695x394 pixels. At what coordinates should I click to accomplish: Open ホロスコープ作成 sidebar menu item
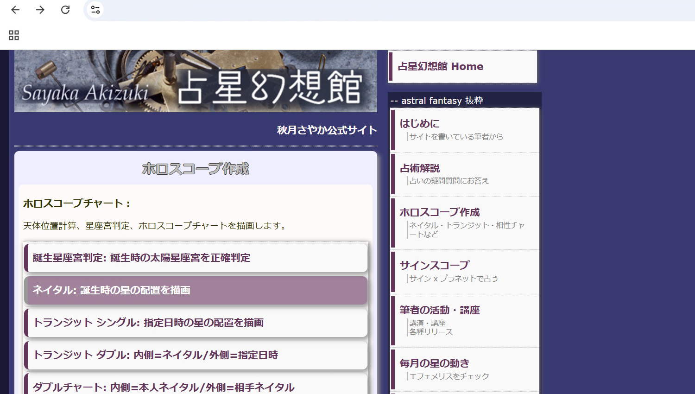pyautogui.click(x=465, y=223)
